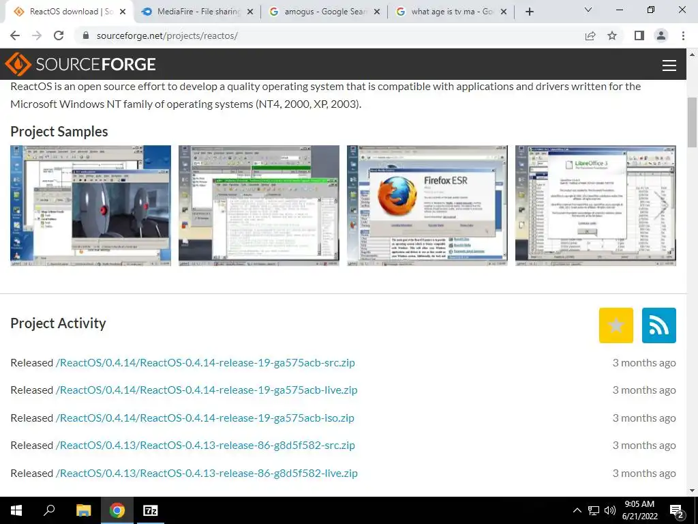Click the browser forward arrow
698x524 pixels.
(x=37, y=35)
